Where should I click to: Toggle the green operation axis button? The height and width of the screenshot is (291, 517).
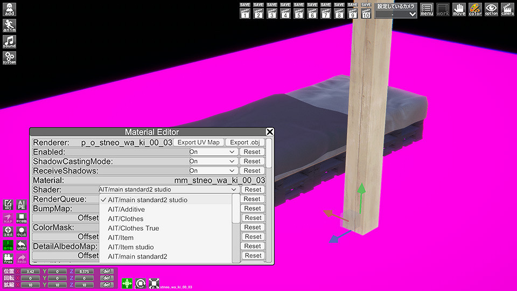[8, 246]
